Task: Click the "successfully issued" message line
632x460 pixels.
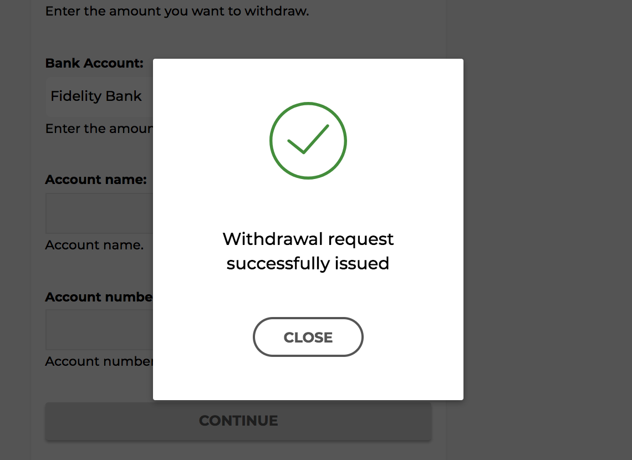Action: tap(308, 263)
